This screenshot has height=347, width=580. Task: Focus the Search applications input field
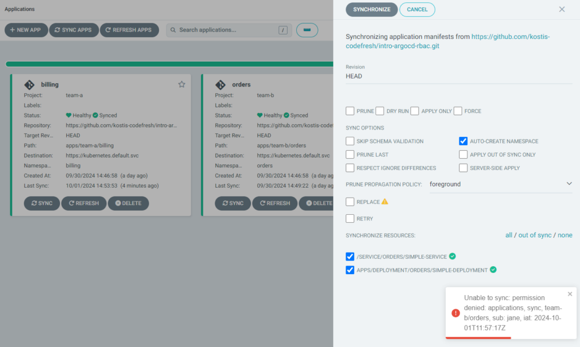pos(227,30)
